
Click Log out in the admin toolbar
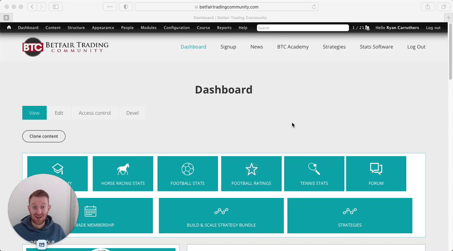tap(433, 28)
